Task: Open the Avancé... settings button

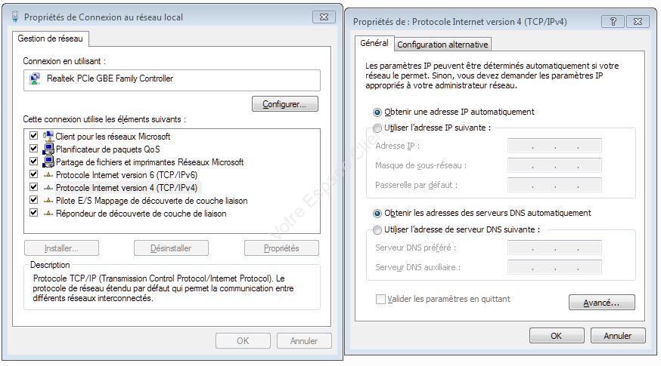Action: click(x=601, y=303)
